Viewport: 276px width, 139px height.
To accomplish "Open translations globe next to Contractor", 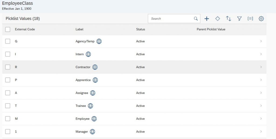I will 95,67.
